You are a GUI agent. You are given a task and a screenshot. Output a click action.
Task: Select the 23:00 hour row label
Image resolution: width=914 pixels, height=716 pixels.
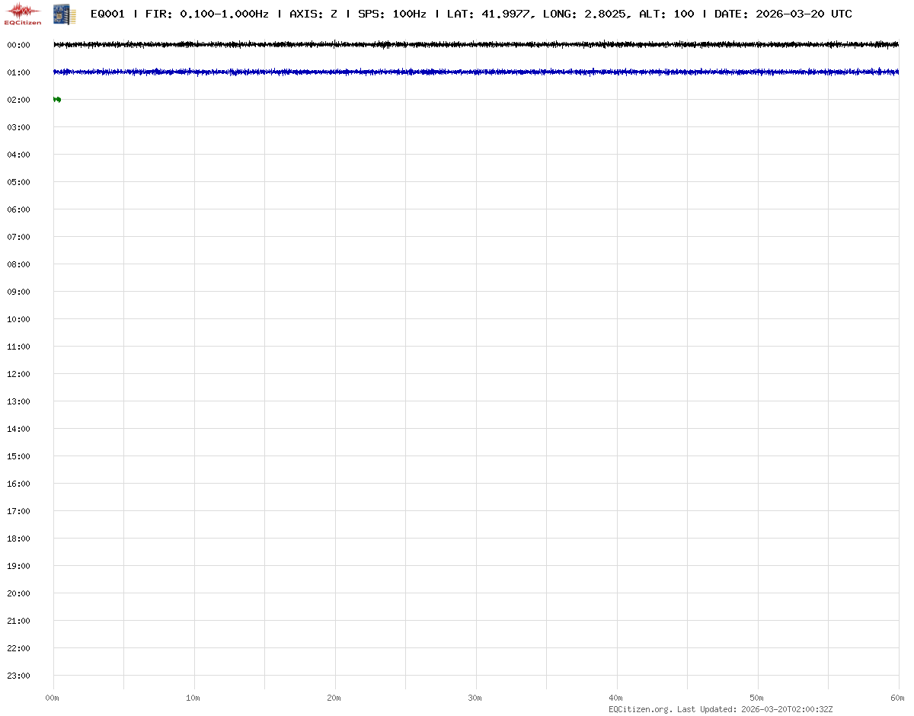click(18, 676)
